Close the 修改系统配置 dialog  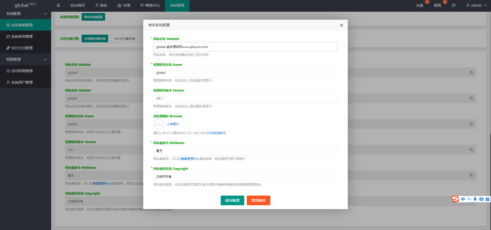[342, 25]
